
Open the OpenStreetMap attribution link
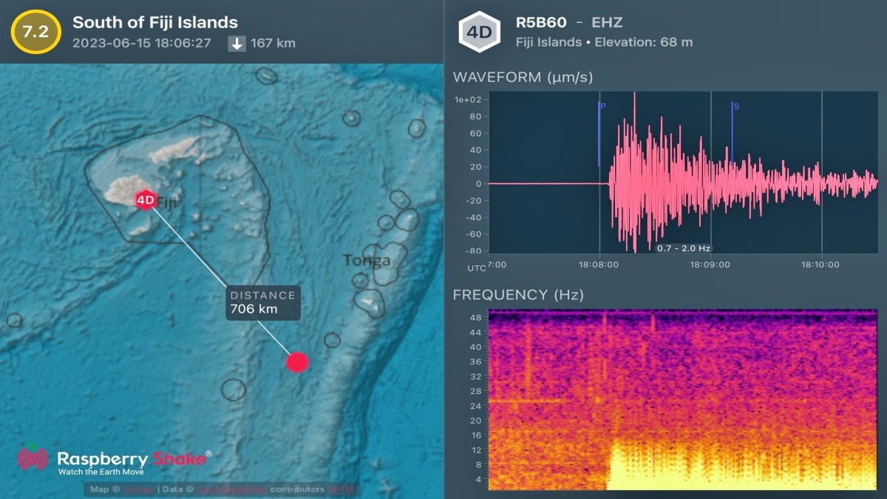click(x=231, y=489)
